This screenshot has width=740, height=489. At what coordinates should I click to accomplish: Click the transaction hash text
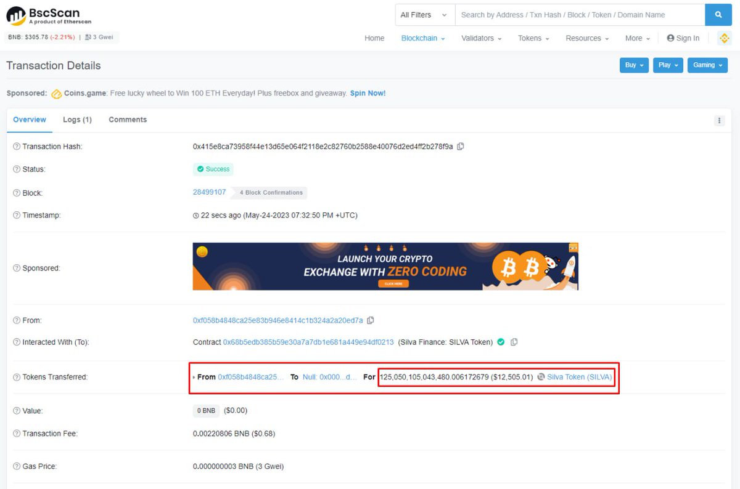[x=323, y=147]
